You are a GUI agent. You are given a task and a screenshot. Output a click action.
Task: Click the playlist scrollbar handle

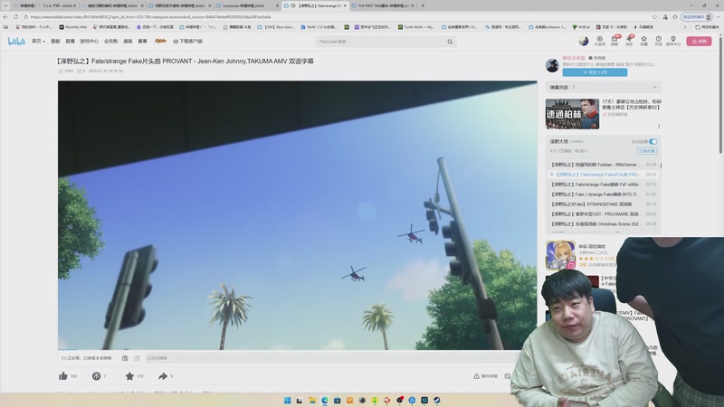[x=661, y=166]
